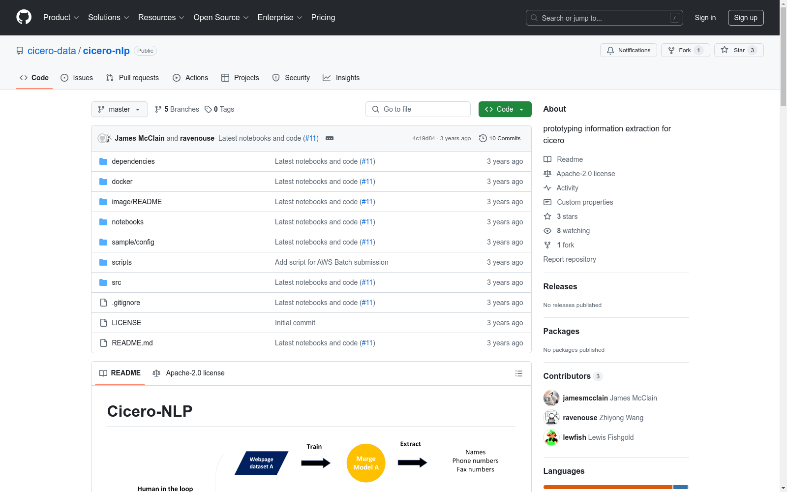The image size is (787, 492).
Task: Open the Releases heading link
Action: point(560,286)
